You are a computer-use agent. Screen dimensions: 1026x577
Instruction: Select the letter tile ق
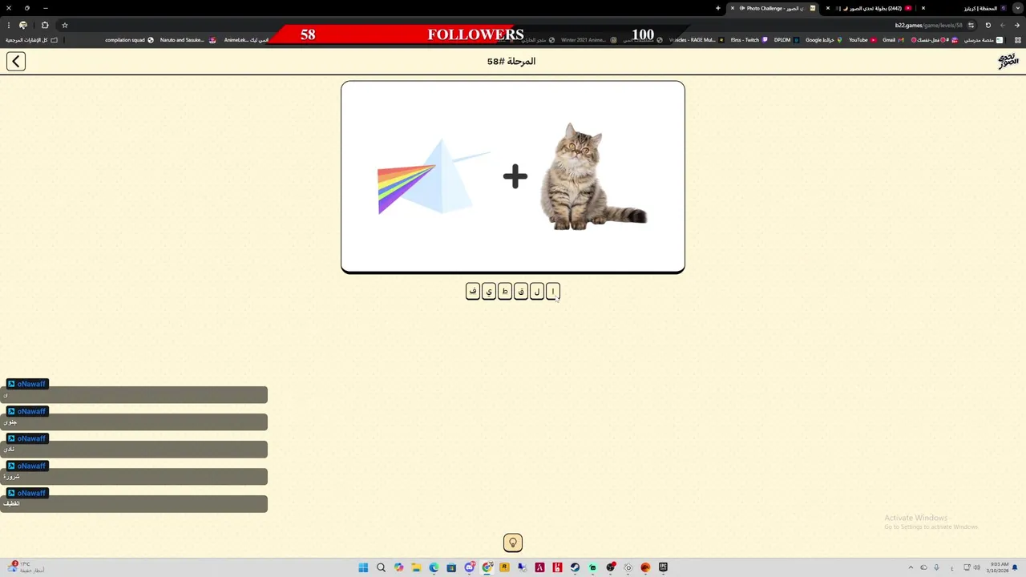[x=521, y=292]
